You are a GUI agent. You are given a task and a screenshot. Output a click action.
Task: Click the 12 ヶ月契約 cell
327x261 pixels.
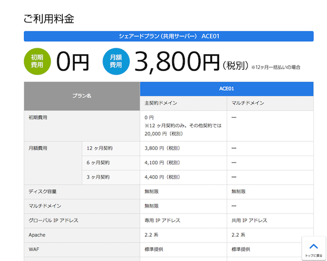111,148
